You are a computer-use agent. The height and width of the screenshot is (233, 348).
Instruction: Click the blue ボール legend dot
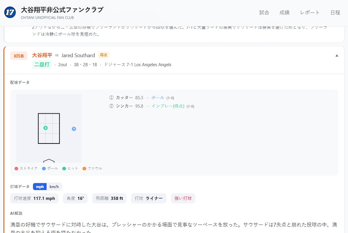pyautogui.click(x=44, y=169)
